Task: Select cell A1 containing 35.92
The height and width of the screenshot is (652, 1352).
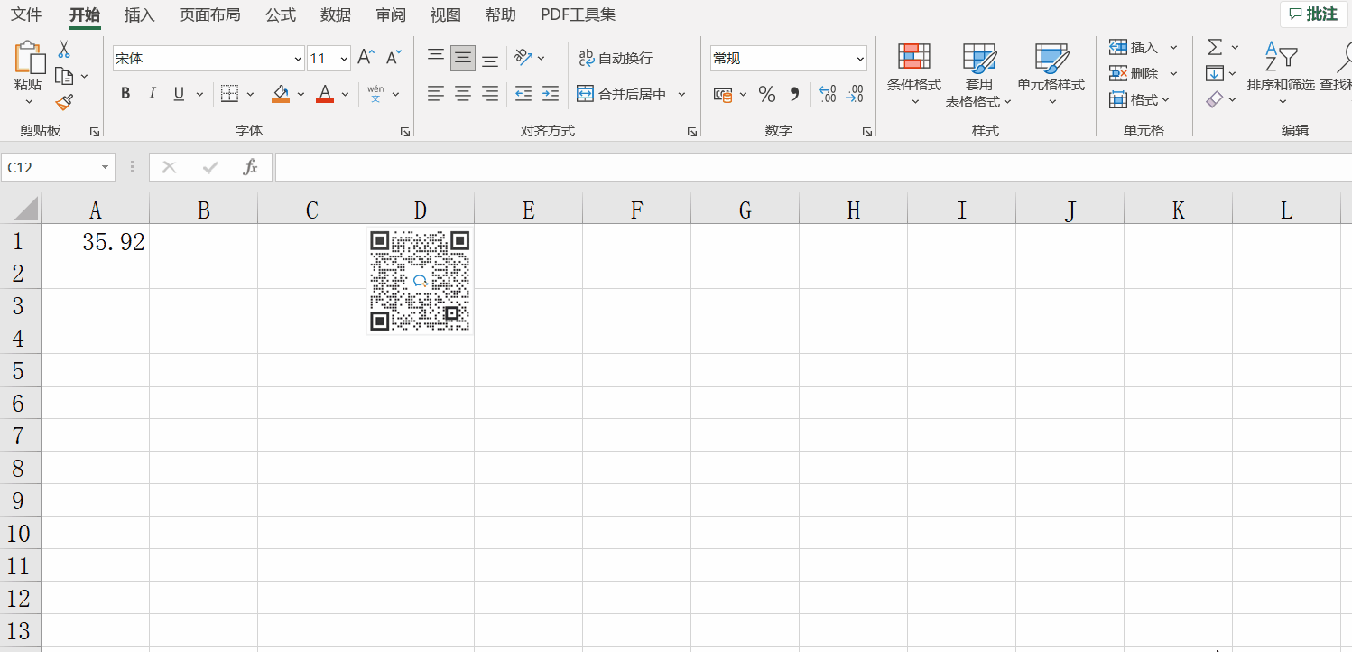Action: pos(96,240)
